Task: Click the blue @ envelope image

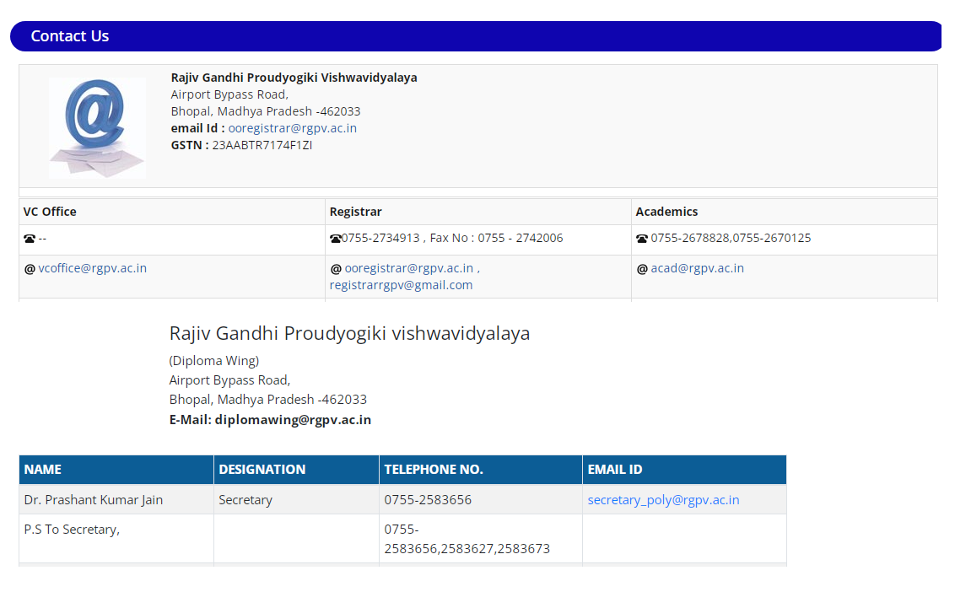Action: 98,128
